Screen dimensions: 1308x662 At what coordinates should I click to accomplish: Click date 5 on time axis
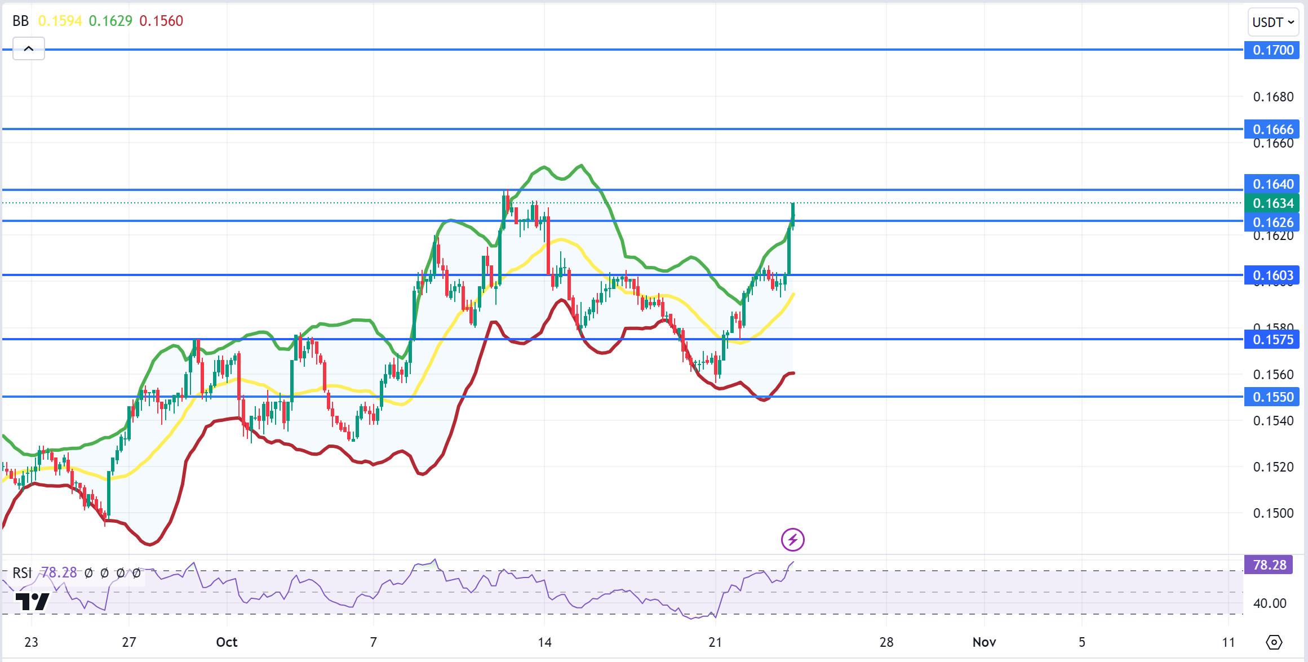1081,642
